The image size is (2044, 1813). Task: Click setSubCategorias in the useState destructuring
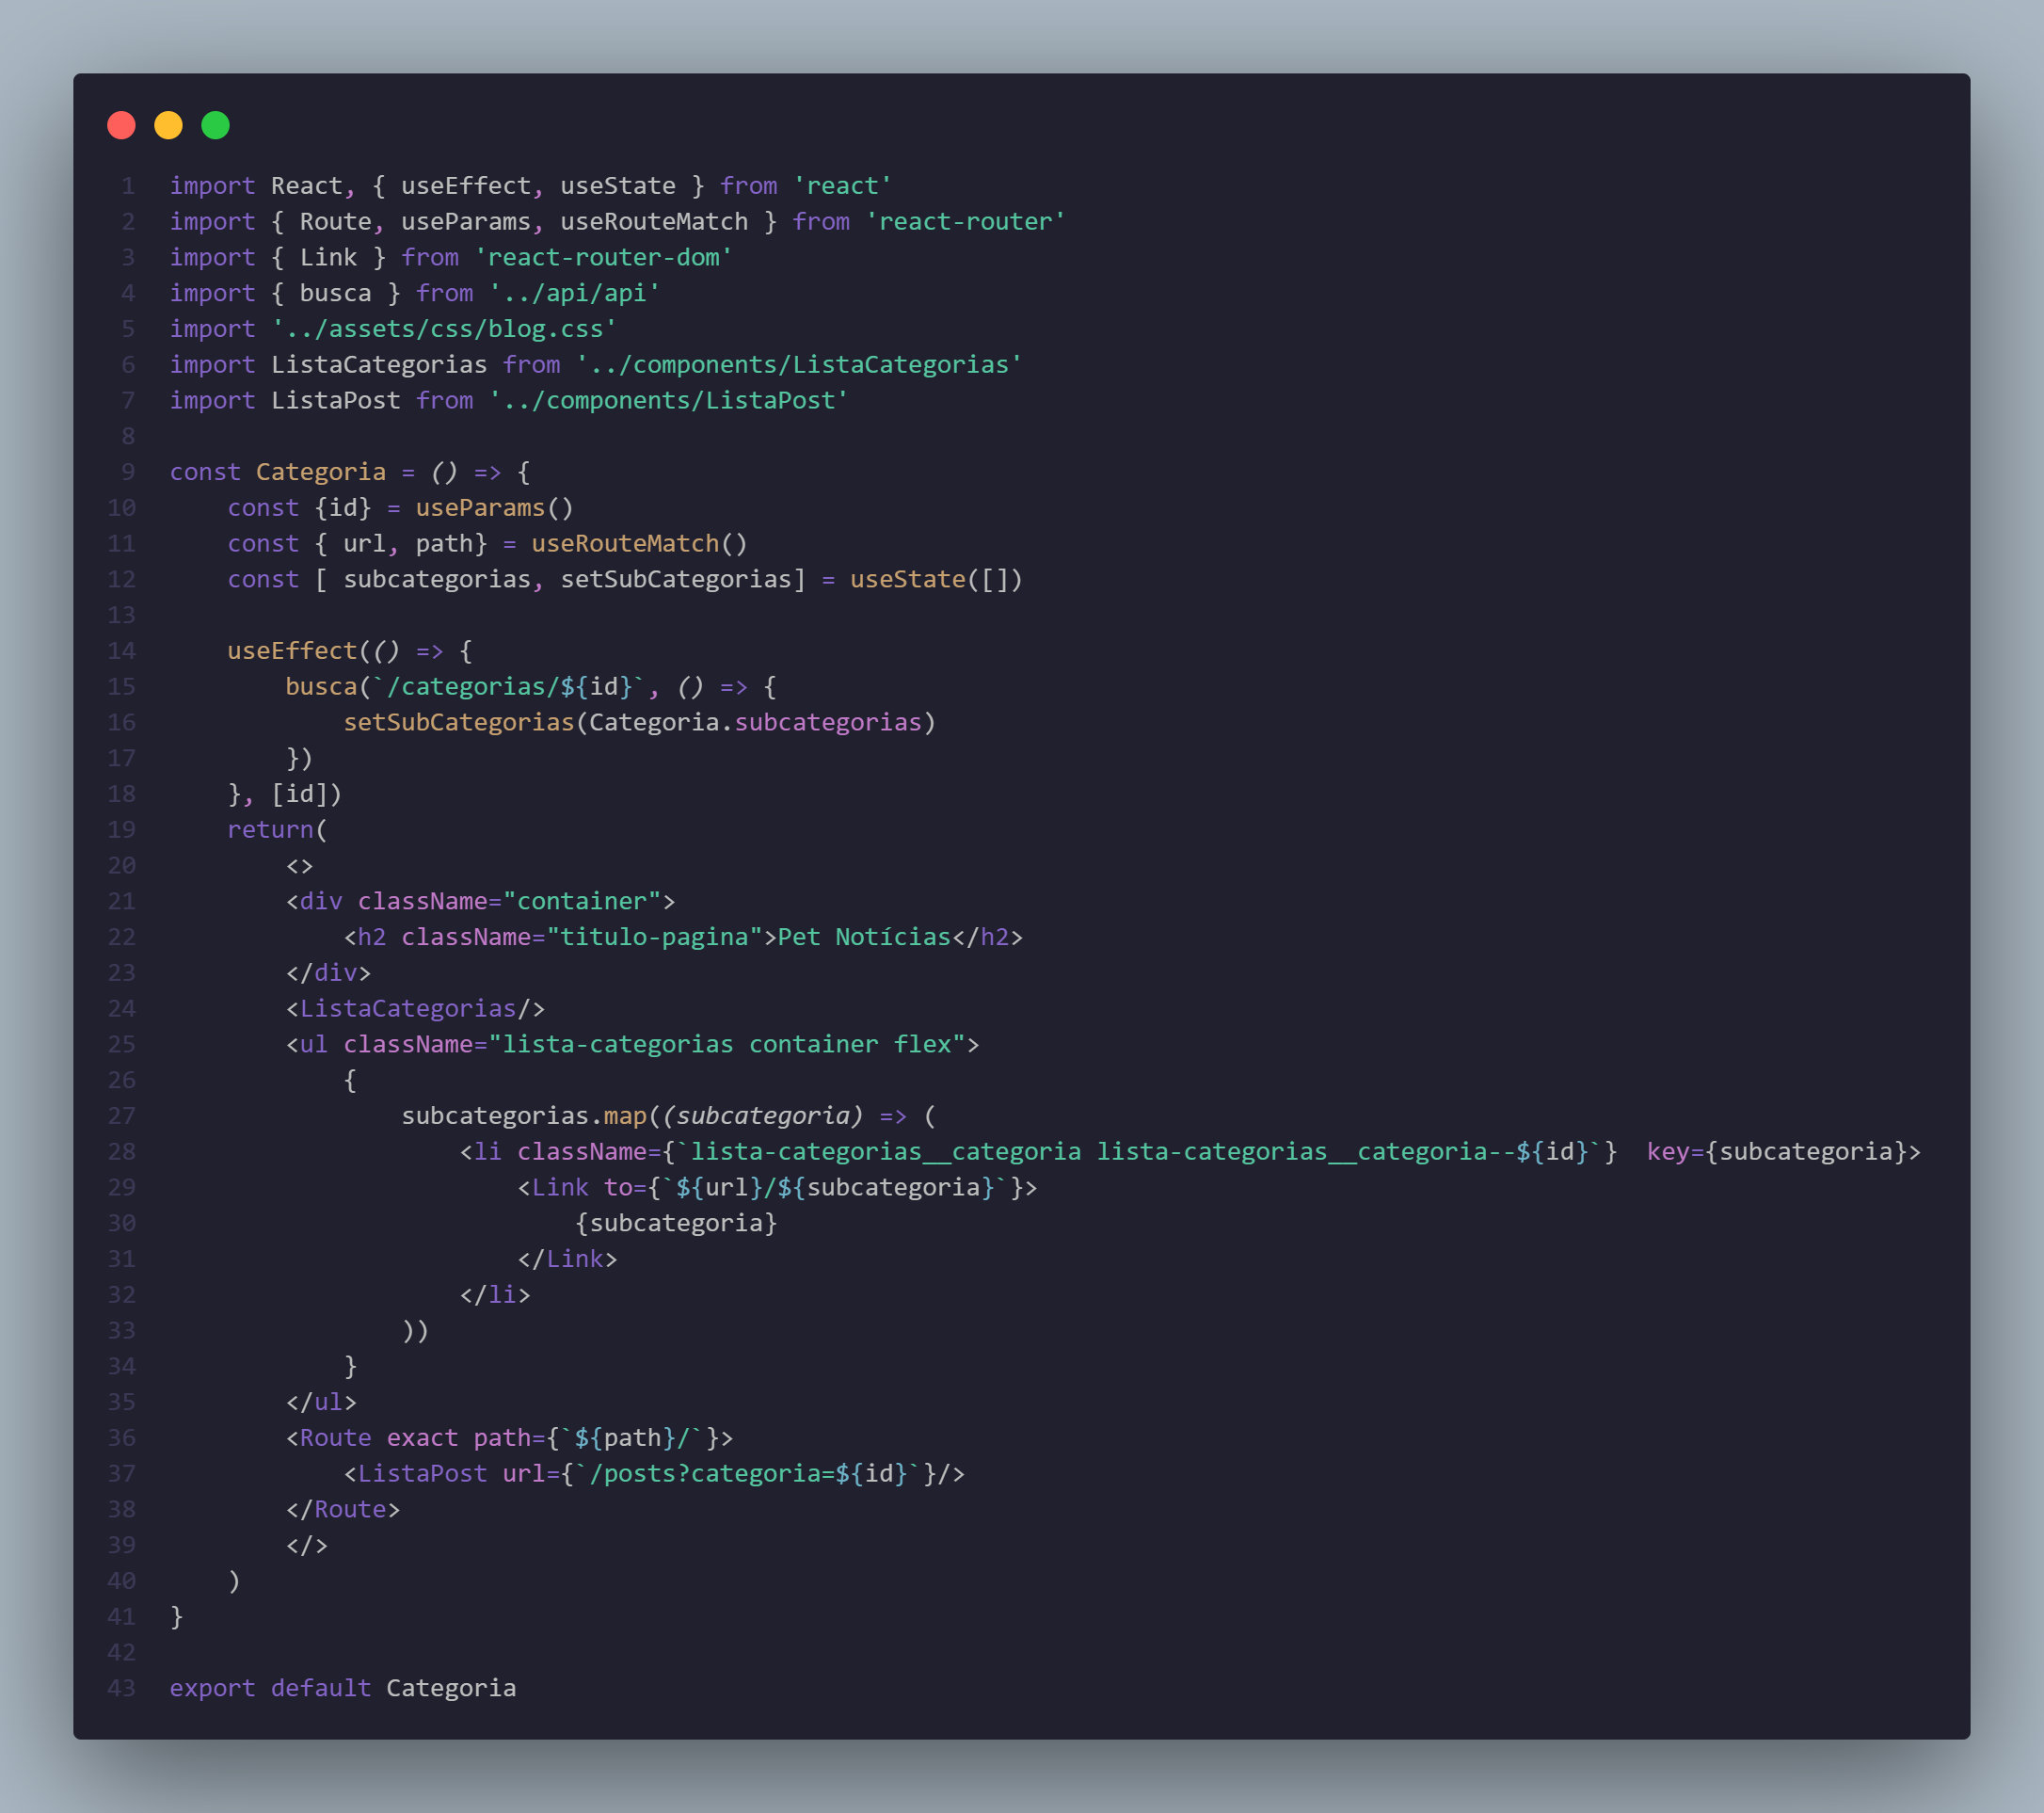click(676, 579)
